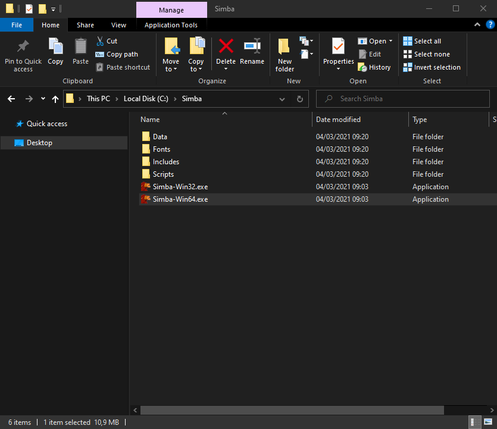Click the scroll left arrow
The height and width of the screenshot is (429, 497).
tap(135, 411)
